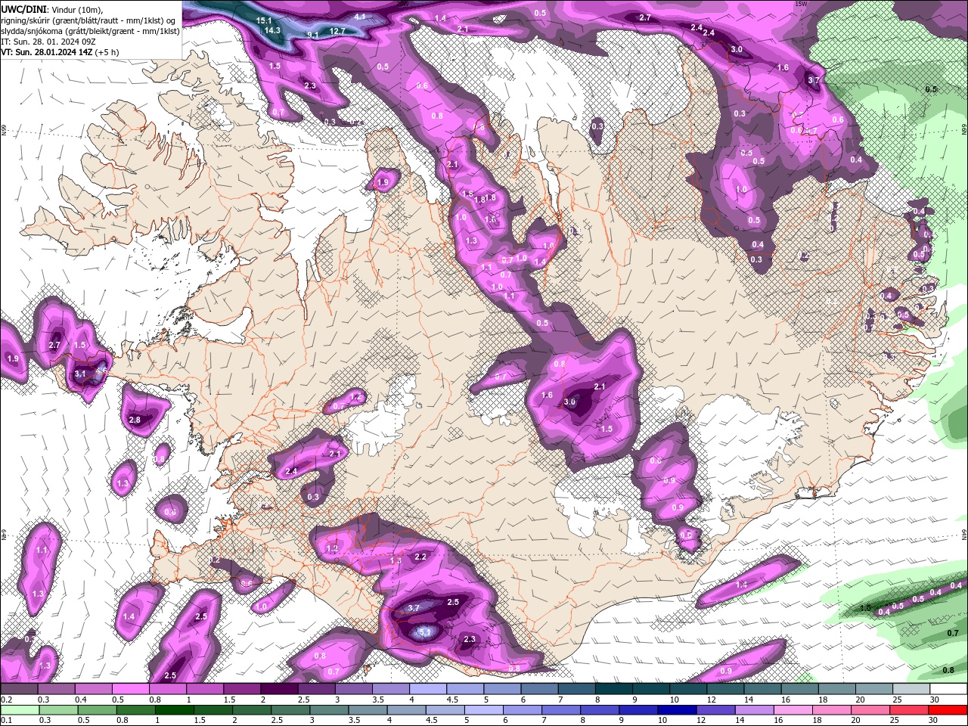Select the snow scale swatch between 6 and 7

pos(540,689)
